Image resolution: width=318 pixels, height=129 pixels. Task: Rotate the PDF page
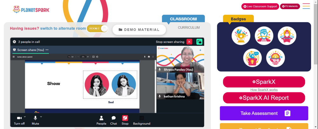97,57
